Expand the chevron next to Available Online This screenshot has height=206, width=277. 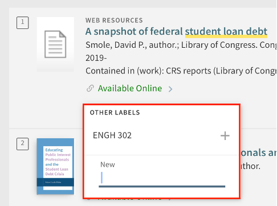170,89
